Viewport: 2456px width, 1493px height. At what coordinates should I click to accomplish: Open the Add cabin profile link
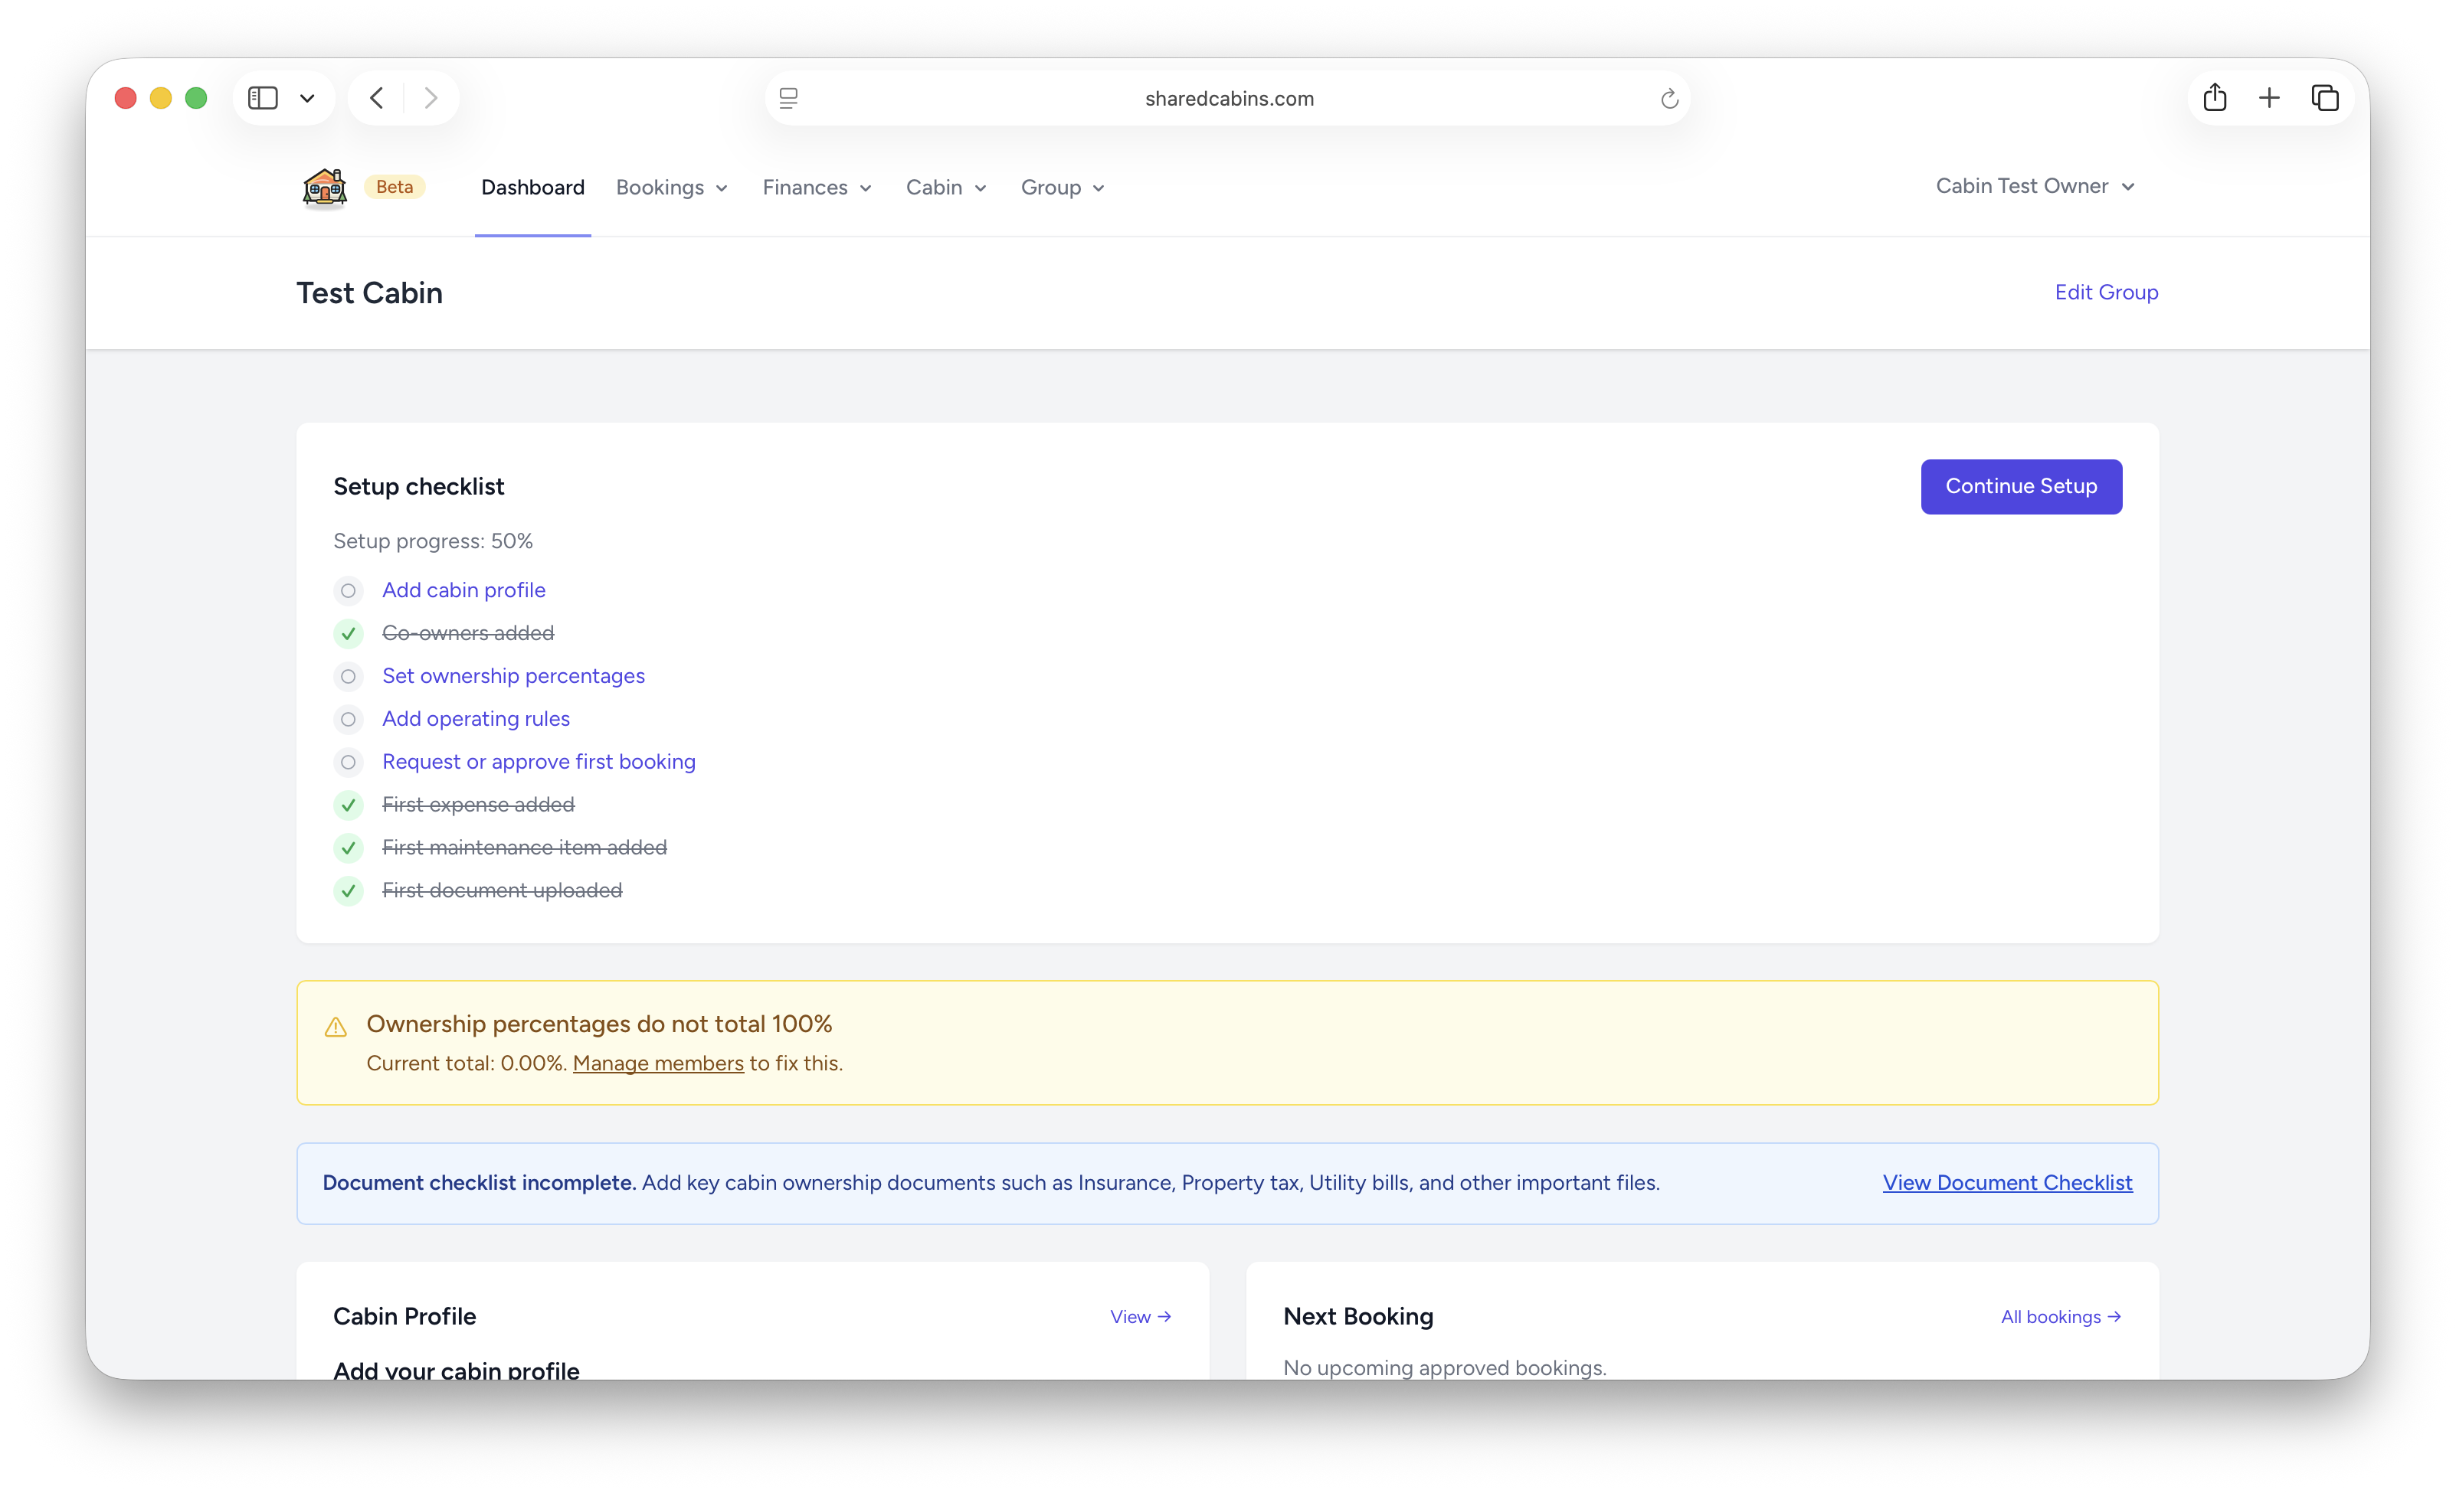click(x=463, y=590)
